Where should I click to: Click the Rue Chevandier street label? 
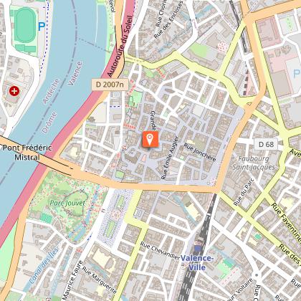point(160,251)
